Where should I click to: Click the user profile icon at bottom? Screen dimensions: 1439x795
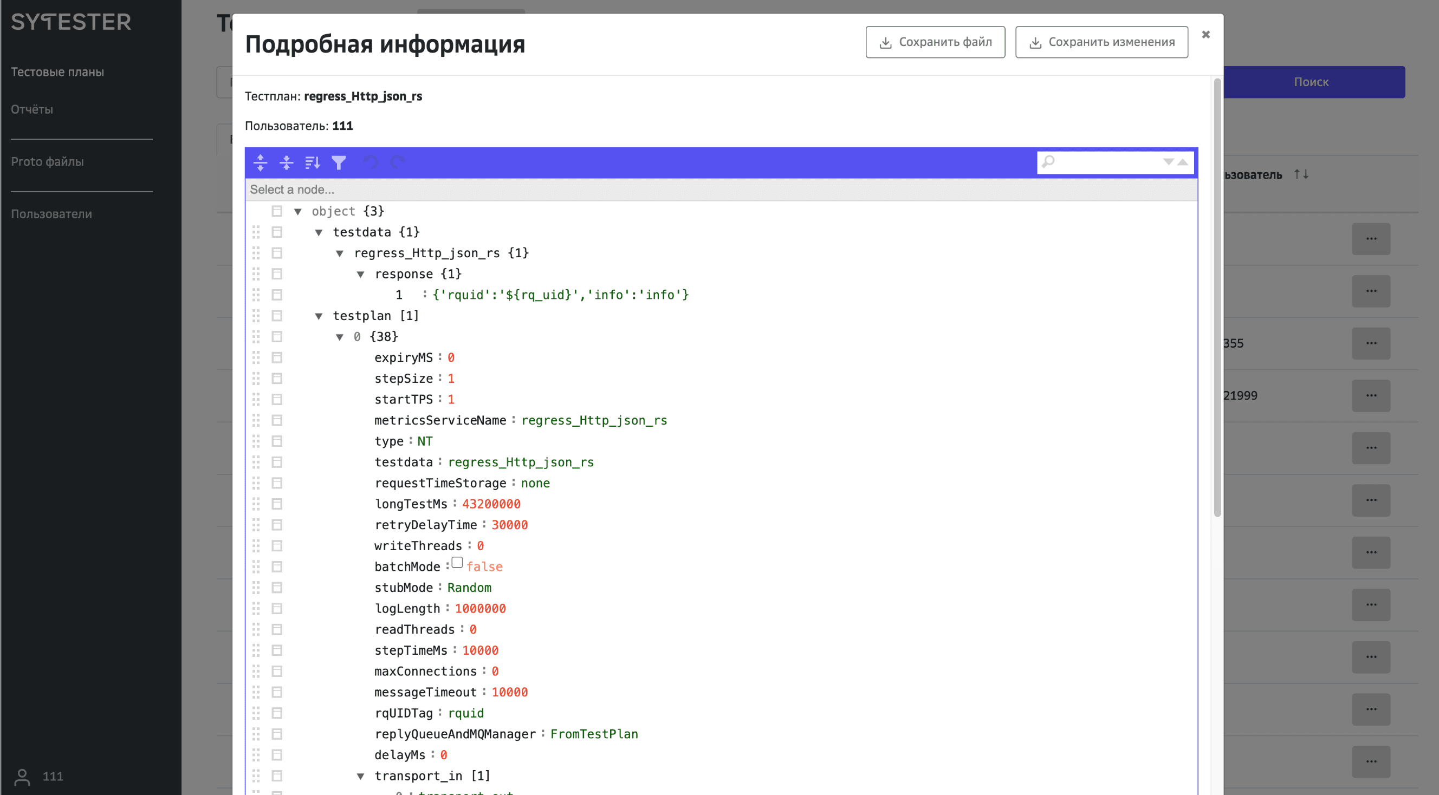pos(22,777)
